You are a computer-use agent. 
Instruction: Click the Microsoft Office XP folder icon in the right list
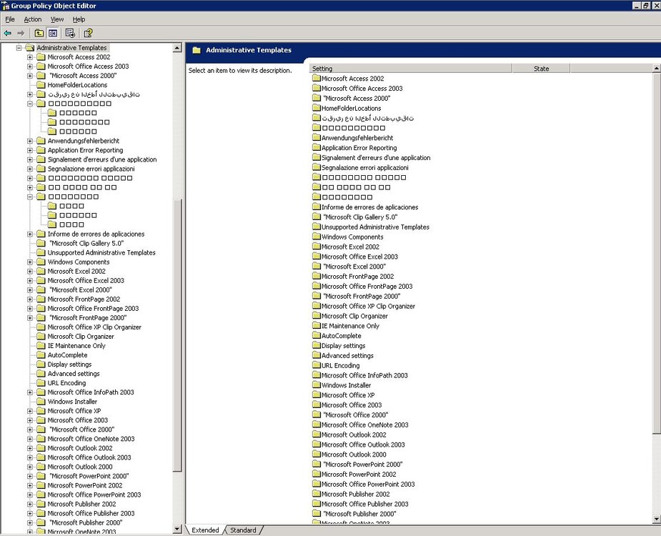317,394
